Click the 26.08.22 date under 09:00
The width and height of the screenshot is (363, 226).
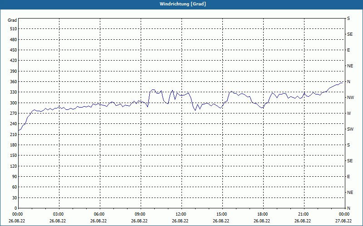[139, 221]
